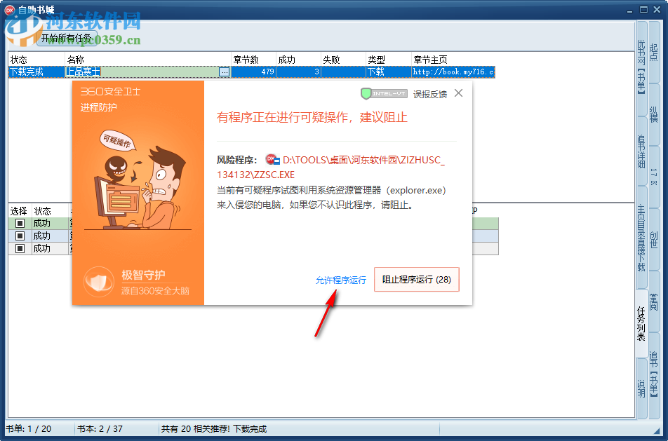Select the 下载完成 status cell
The width and height of the screenshot is (668, 441).
click(36, 72)
